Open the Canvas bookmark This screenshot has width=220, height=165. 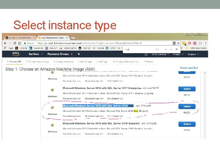coord(98,48)
